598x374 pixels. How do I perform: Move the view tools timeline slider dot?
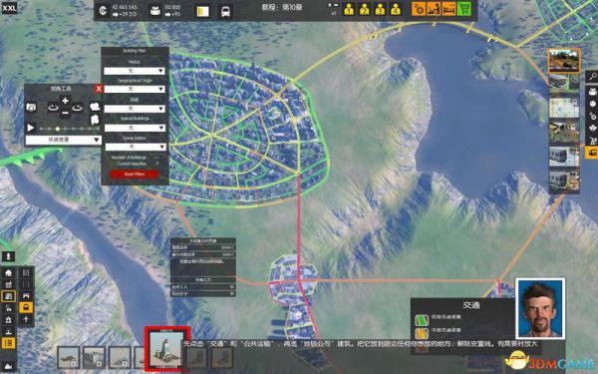click(x=58, y=129)
